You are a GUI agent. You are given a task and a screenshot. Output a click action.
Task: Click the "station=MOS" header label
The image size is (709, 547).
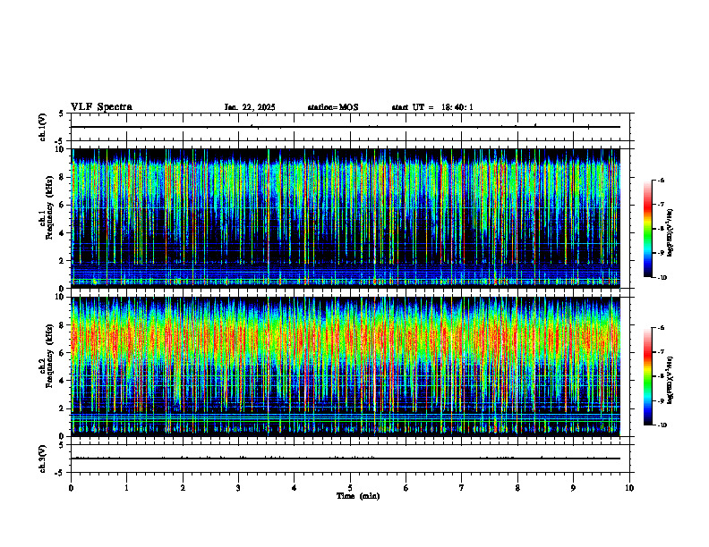pyautogui.click(x=333, y=107)
